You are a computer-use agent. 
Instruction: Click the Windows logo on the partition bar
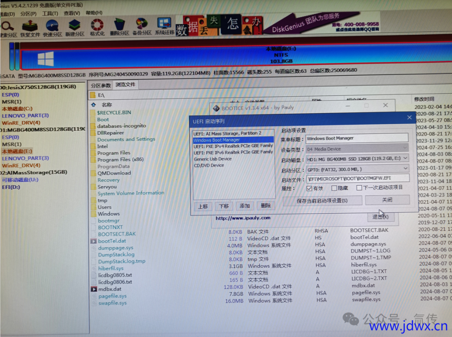pos(46,59)
